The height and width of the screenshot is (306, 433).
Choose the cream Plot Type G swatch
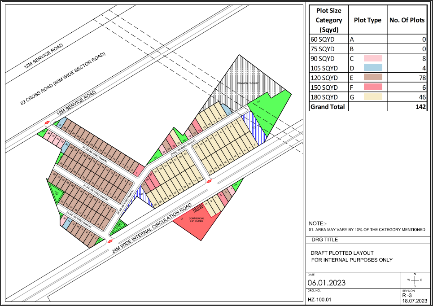pos(372,97)
